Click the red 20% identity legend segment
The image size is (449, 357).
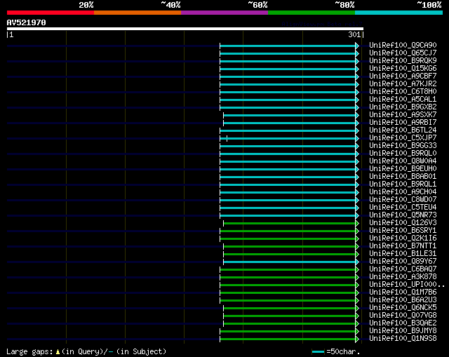click(x=51, y=13)
